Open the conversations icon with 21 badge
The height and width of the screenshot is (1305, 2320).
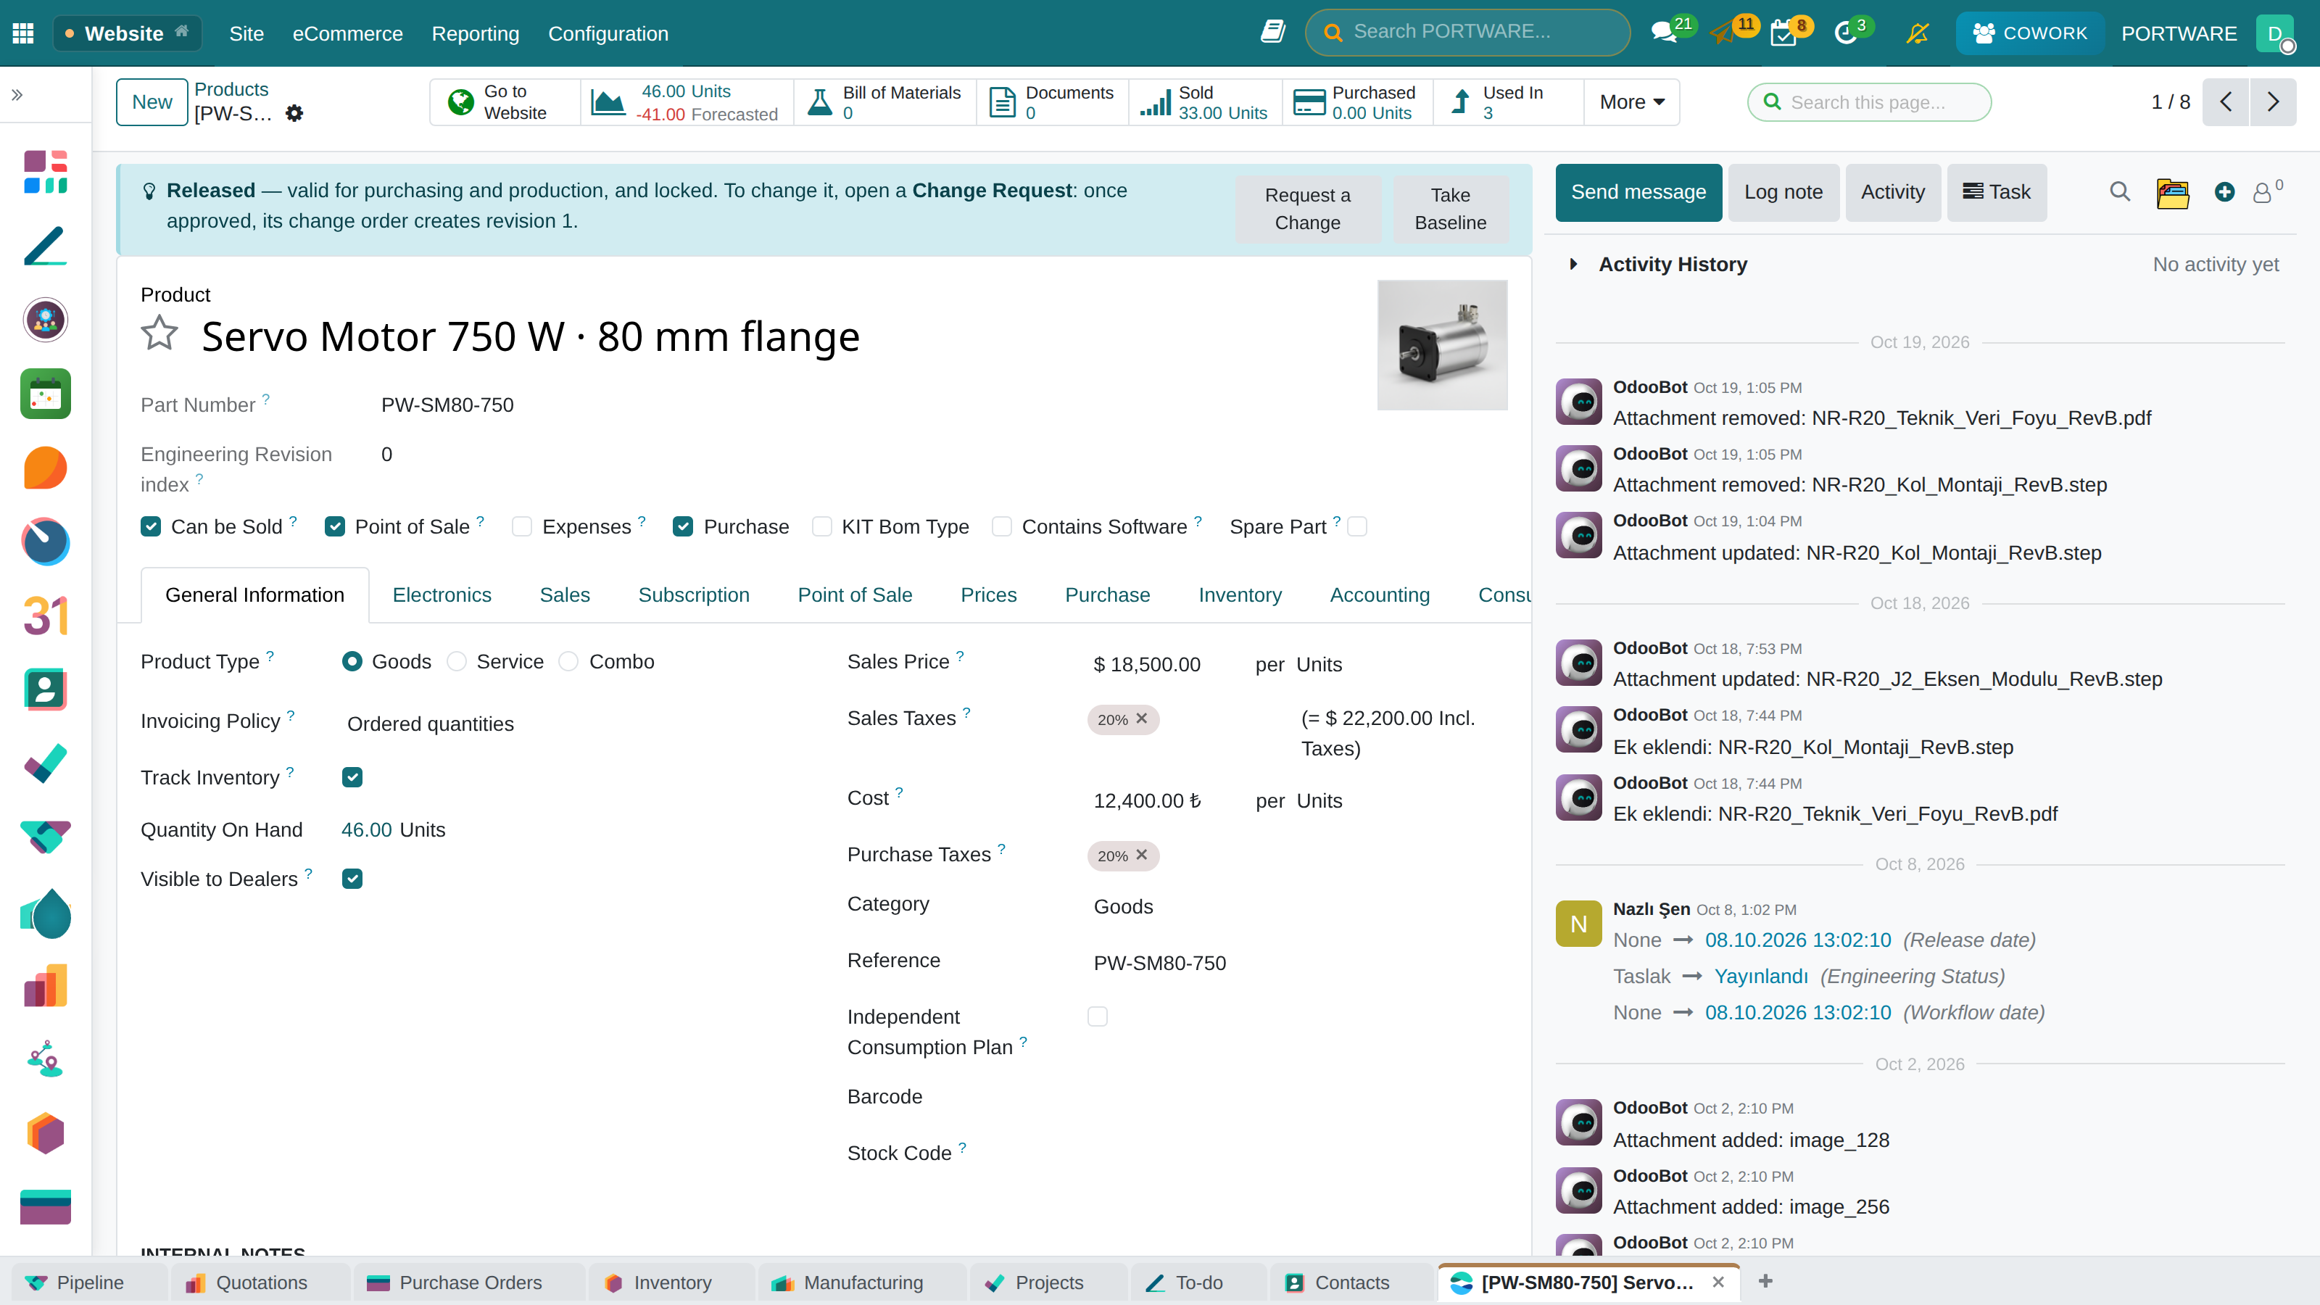pyautogui.click(x=1663, y=33)
